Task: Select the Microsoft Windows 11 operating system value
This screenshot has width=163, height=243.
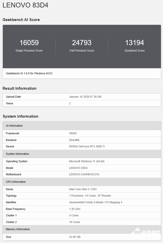Action: [x=87, y=161]
